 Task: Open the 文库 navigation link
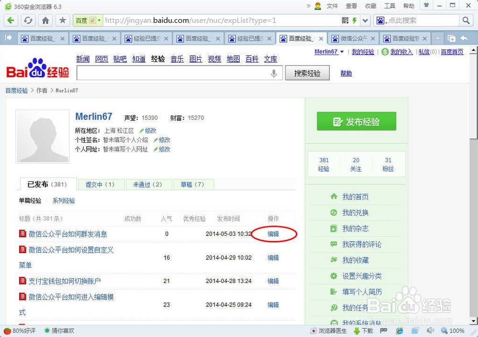pos(271,59)
